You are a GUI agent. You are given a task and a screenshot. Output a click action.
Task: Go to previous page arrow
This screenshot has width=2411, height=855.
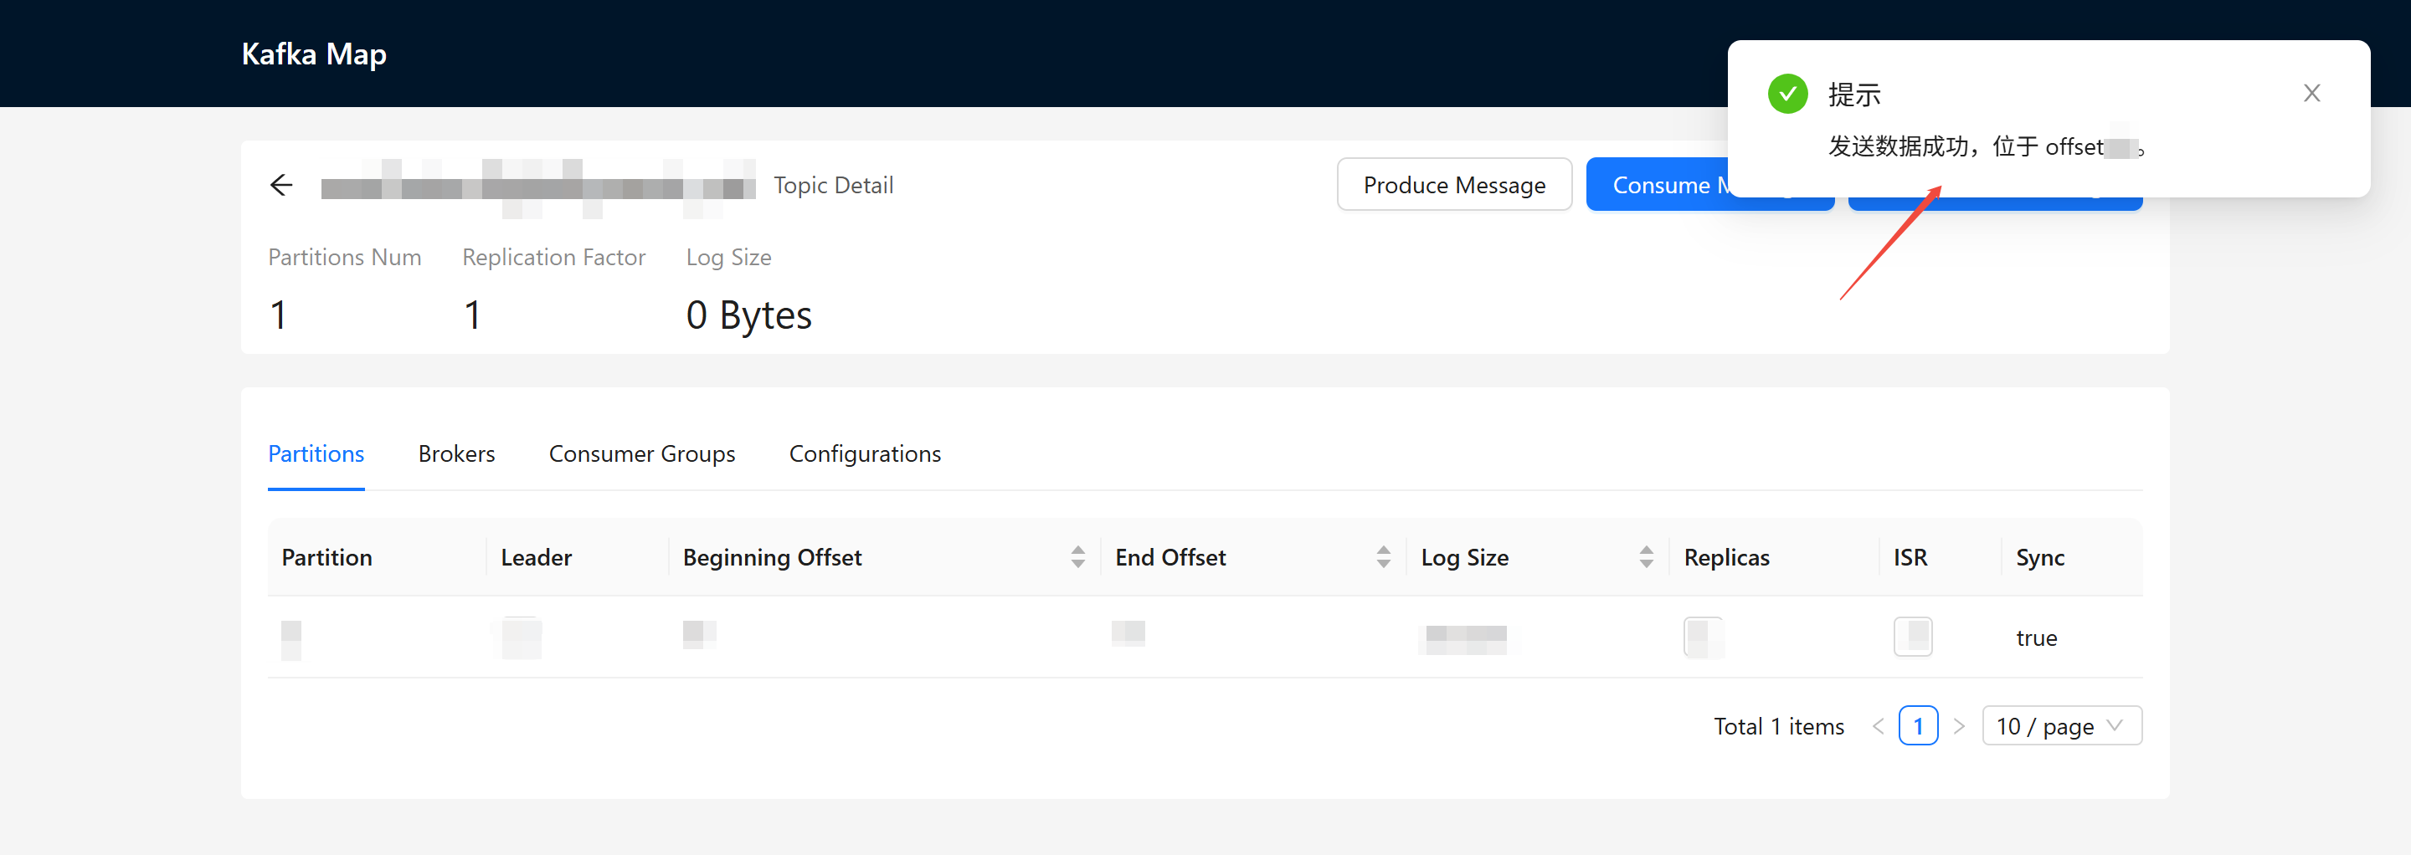(1878, 727)
